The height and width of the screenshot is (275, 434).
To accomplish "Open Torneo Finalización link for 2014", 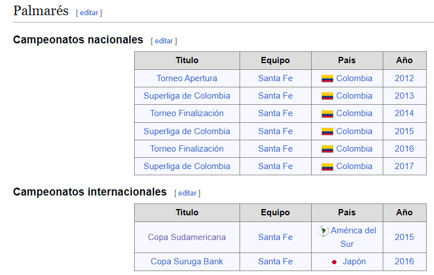I will pyautogui.click(x=187, y=113).
